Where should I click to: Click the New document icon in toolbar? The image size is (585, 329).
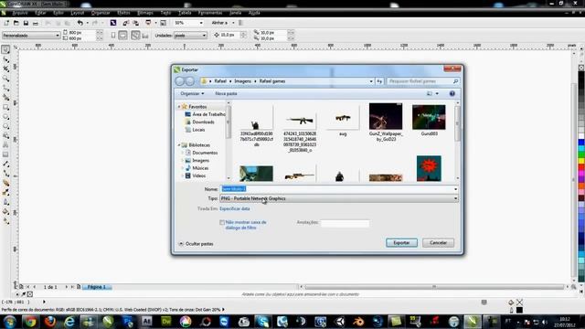pyautogui.click(x=6, y=23)
